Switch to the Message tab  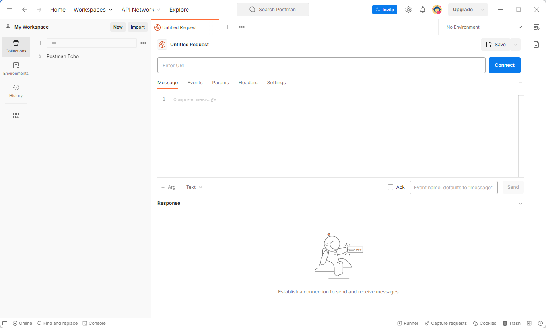pos(167,83)
